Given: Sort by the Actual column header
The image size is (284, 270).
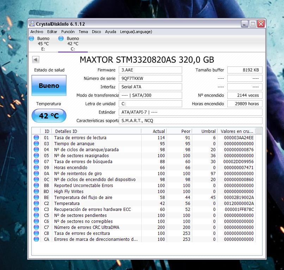Looking at the screenshot, I should [x=154, y=131].
